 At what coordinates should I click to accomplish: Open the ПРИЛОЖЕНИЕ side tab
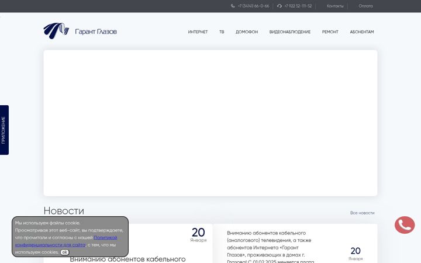pos(4,130)
